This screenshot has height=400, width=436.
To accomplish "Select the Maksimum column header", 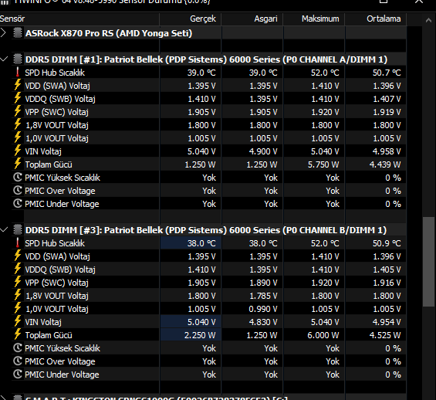I will 314,19.
